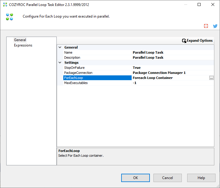This screenshot has height=188, width=220.
Task: Select the General page in left pane
Action: coord(20,40)
